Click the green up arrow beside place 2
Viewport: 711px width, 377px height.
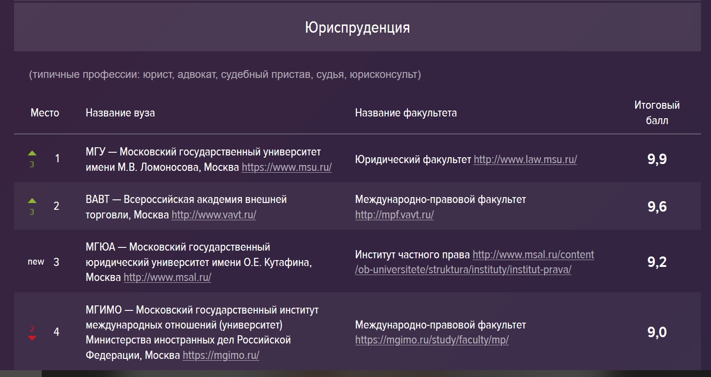point(32,201)
